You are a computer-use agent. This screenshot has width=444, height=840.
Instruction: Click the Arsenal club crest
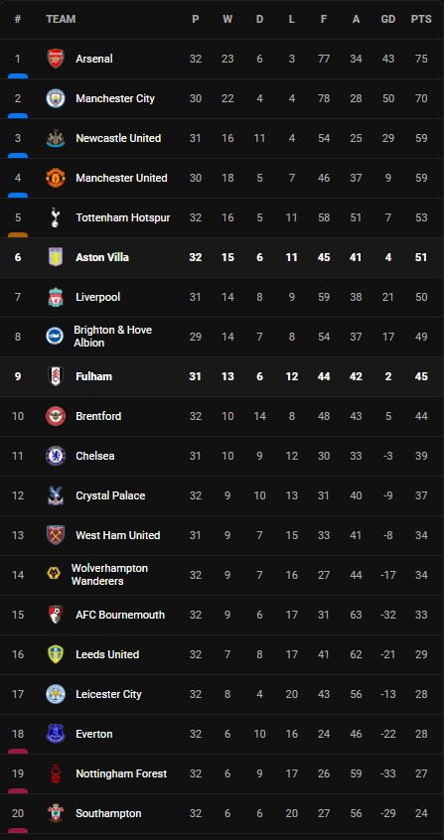(56, 59)
